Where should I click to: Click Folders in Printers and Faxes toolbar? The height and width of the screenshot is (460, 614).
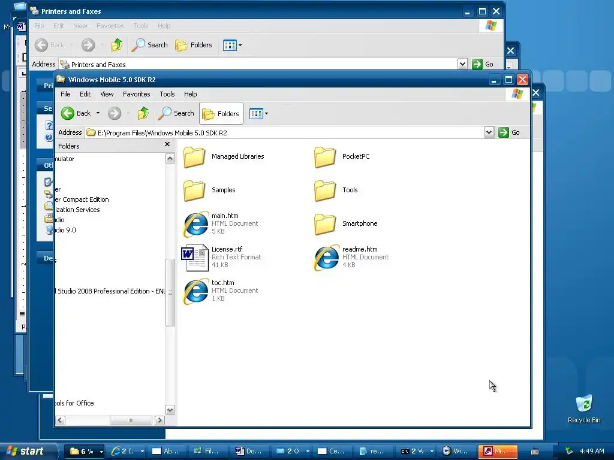coord(194,46)
